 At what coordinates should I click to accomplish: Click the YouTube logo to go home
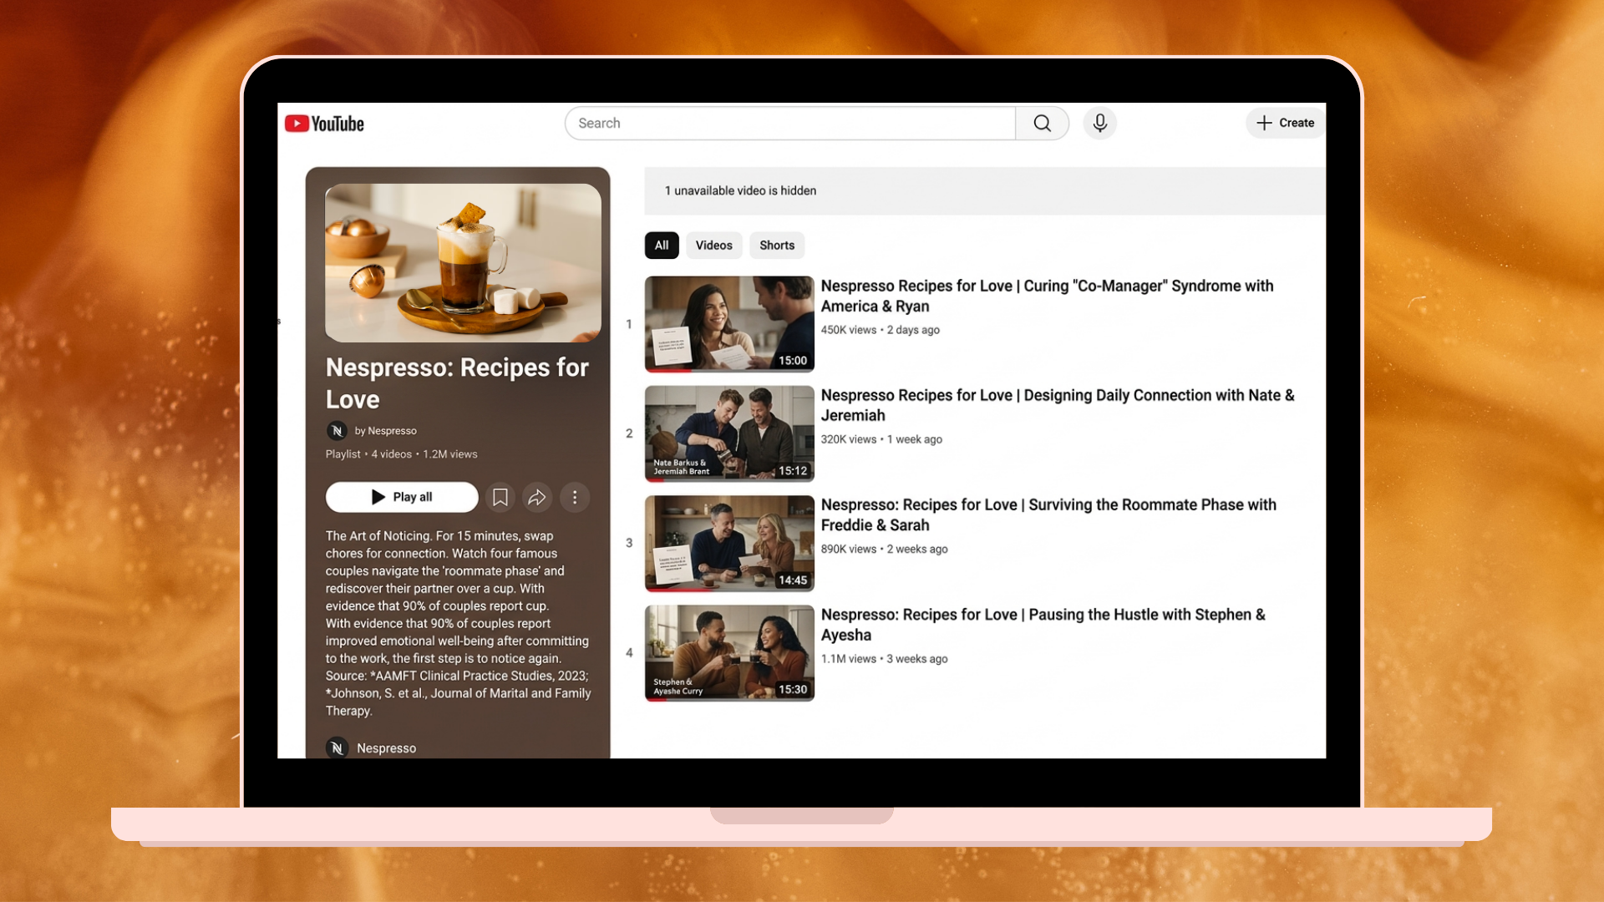click(x=324, y=124)
